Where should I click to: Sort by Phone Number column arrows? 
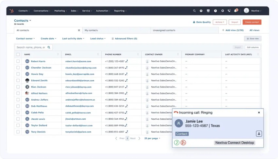(x=138, y=54)
